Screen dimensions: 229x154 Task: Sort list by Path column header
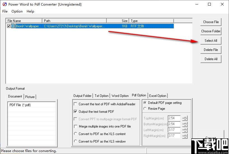tap(74, 21)
